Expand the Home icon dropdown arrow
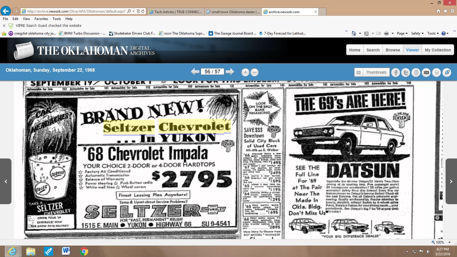 click(x=360, y=33)
